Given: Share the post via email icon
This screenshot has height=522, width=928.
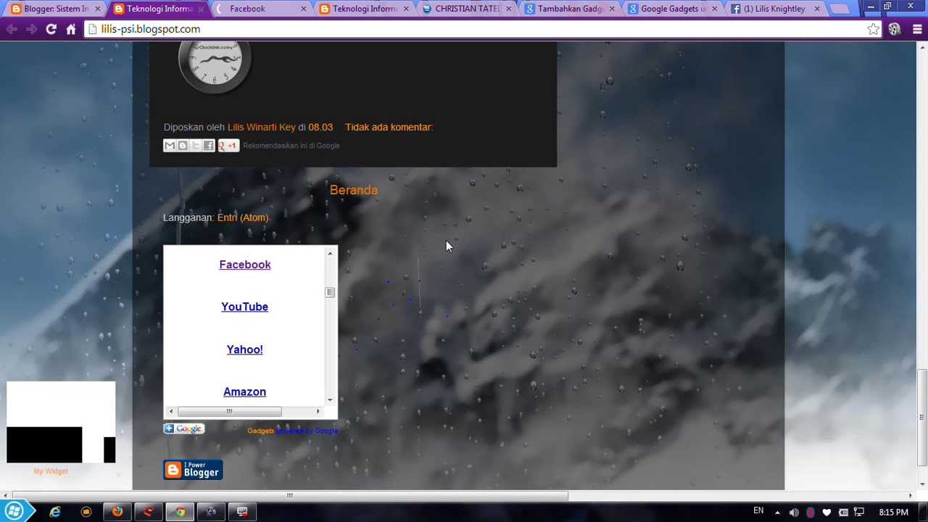Looking at the screenshot, I should [170, 146].
